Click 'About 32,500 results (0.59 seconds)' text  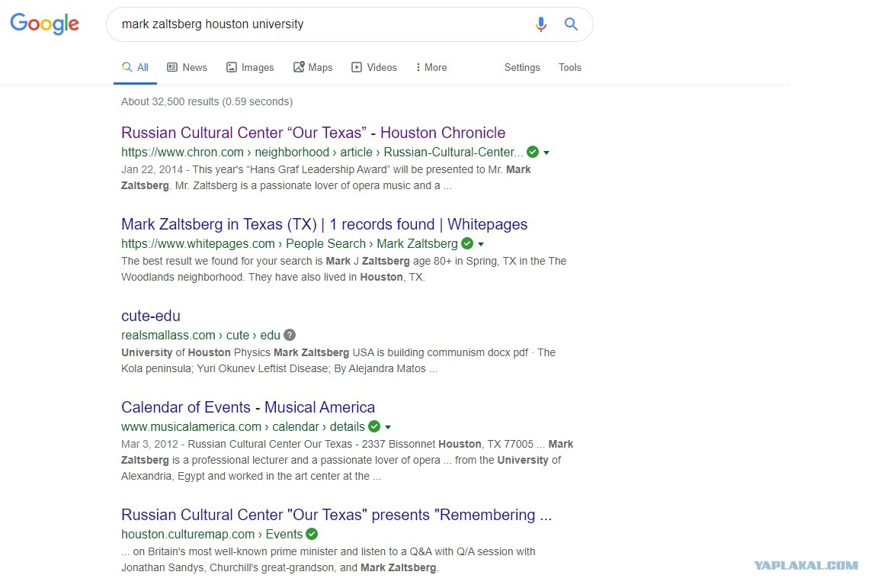pos(207,101)
